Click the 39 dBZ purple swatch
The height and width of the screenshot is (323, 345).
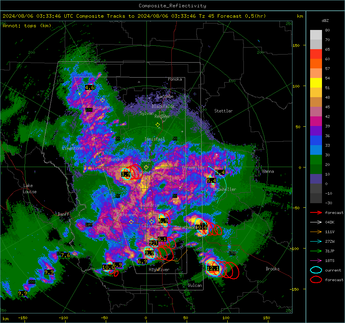pos(316,131)
